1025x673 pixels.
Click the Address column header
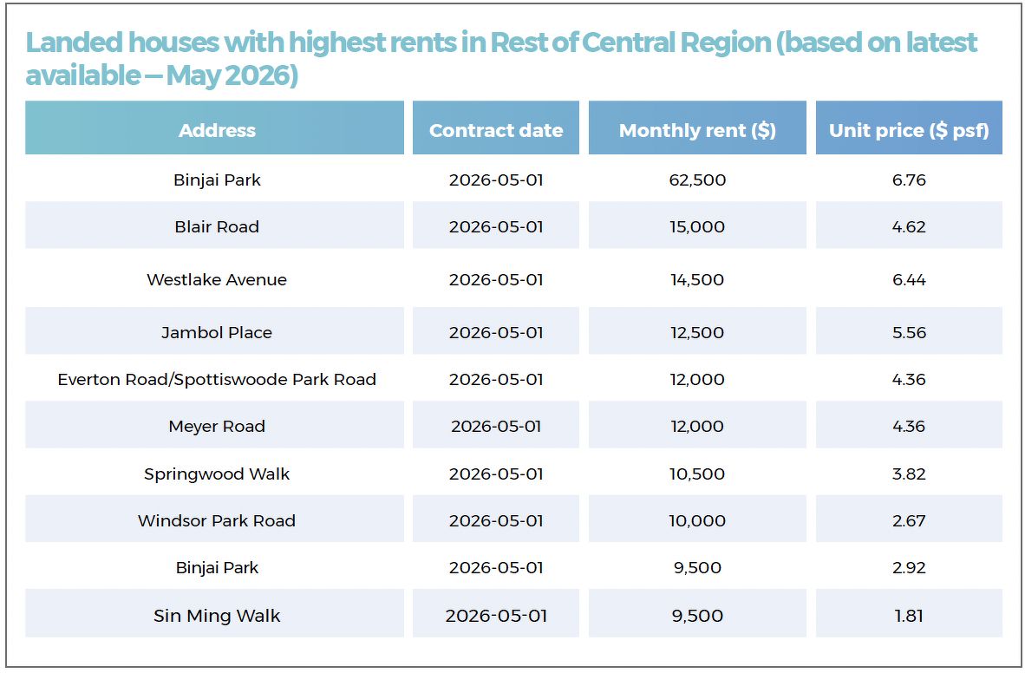click(214, 128)
